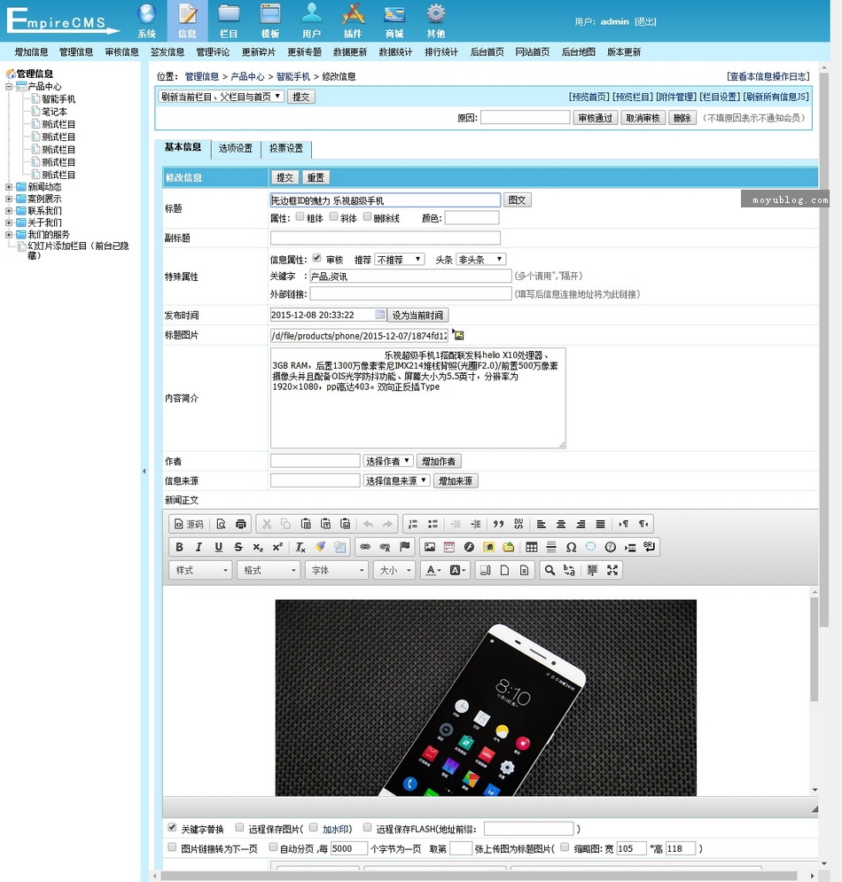Viewport: 842px width, 882px height.
Task: Insert an anchor with flag icon
Action: tap(404, 547)
